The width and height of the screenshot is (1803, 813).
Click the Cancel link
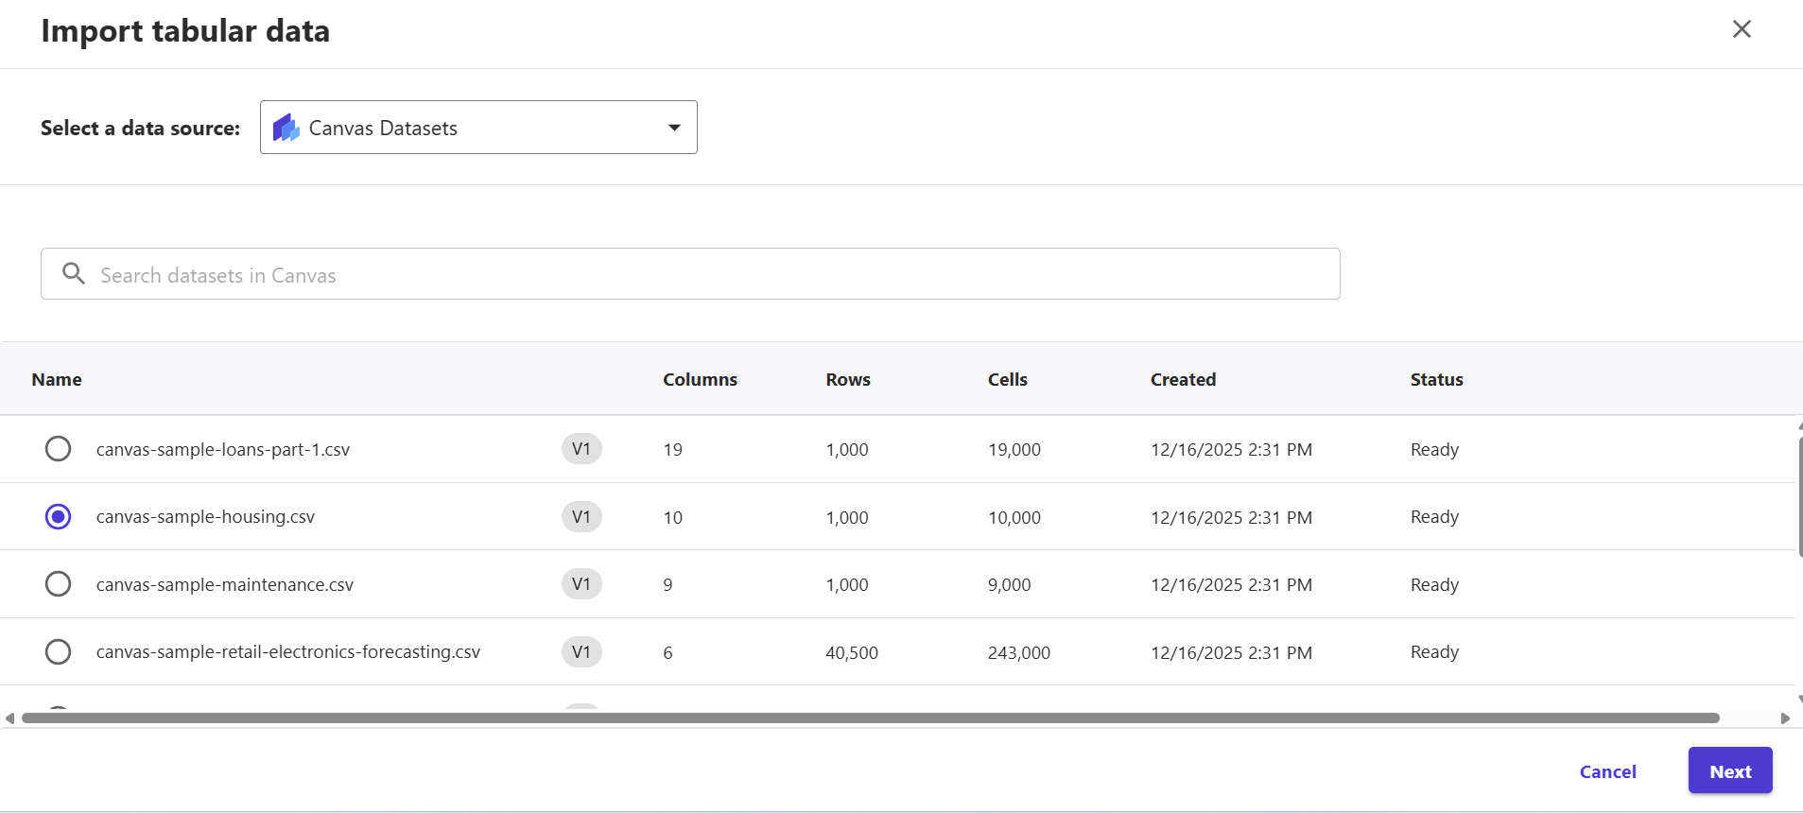click(1607, 771)
